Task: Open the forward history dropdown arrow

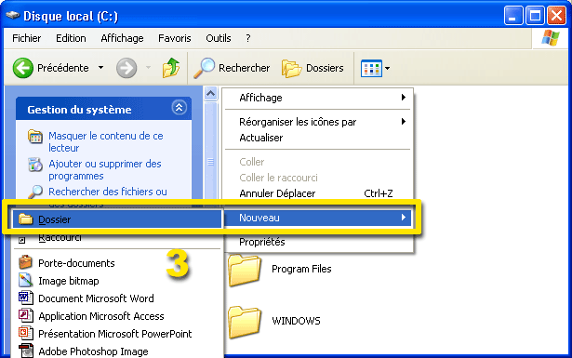Action: coord(148,68)
